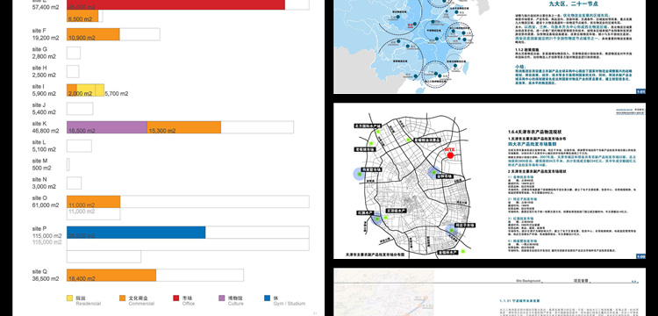Select site K purple 16,500 m2 bar
Viewport: 658px width, 316px height.
coord(107,127)
